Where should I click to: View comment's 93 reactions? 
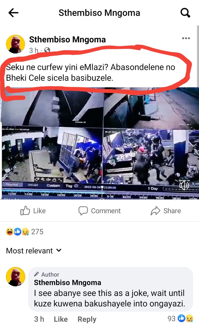[180, 318]
